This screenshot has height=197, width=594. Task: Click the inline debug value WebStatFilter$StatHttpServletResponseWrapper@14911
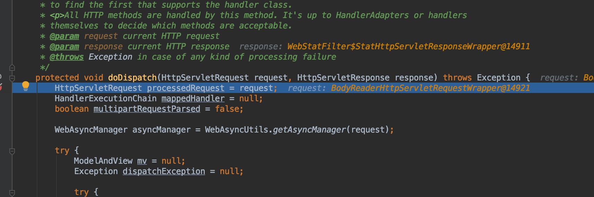(x=409, y=46)
